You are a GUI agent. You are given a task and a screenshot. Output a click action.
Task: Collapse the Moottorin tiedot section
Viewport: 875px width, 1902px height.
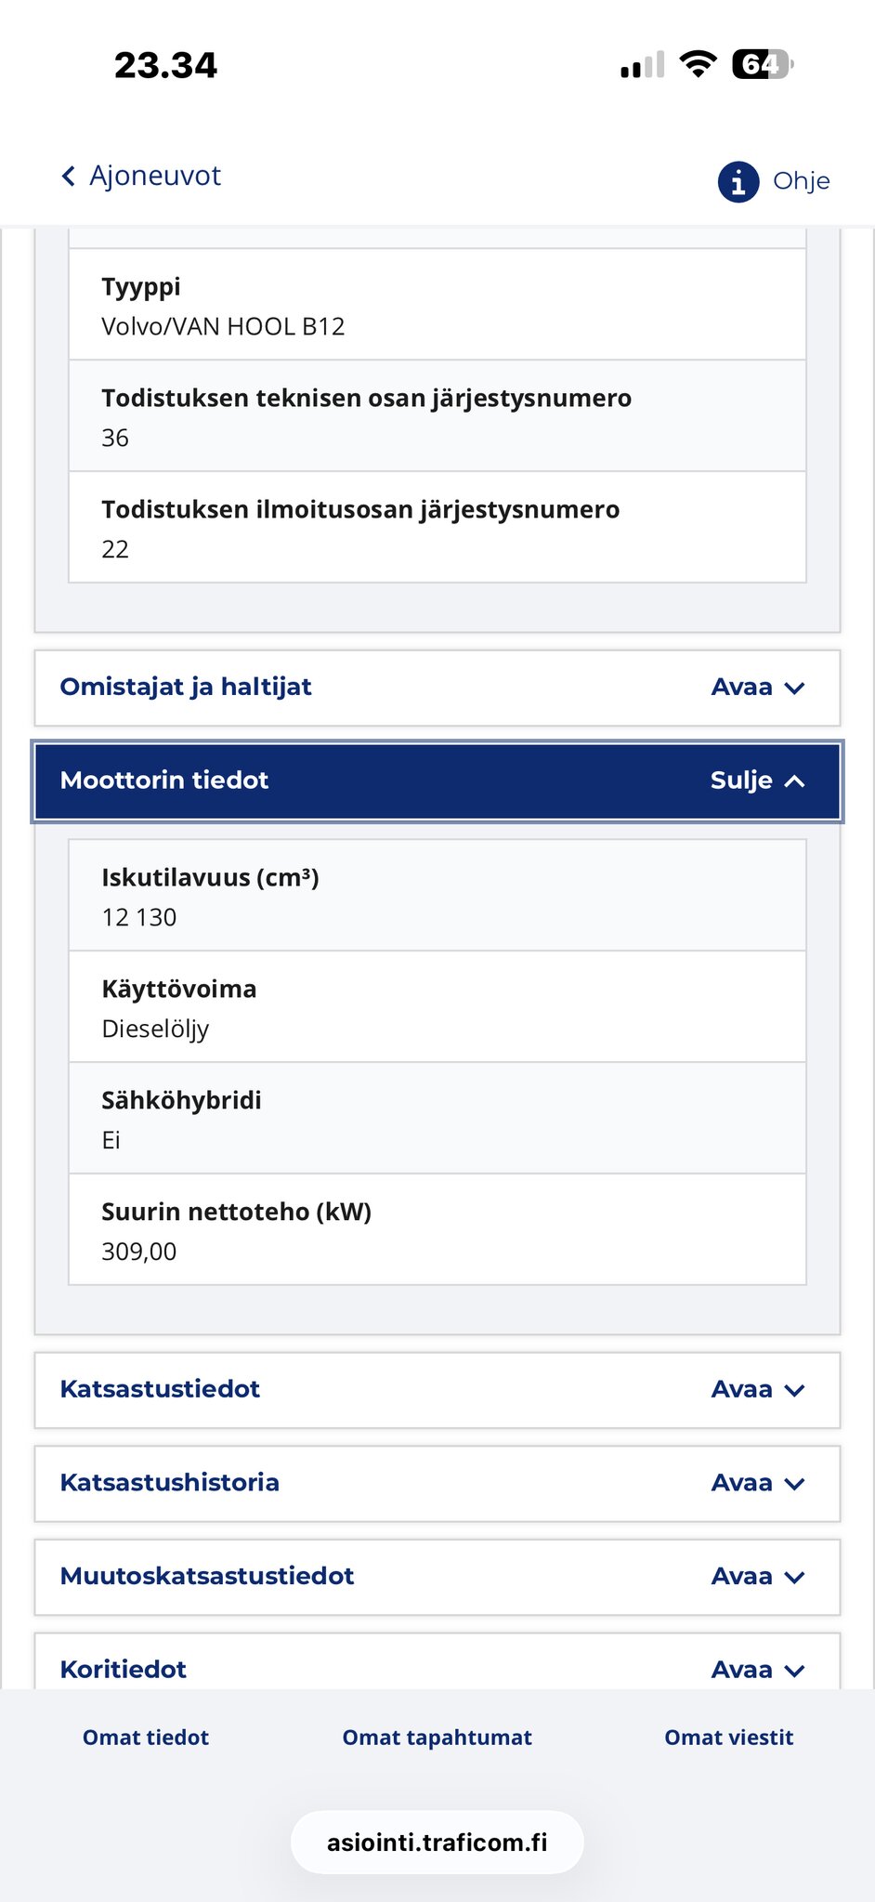437,780
